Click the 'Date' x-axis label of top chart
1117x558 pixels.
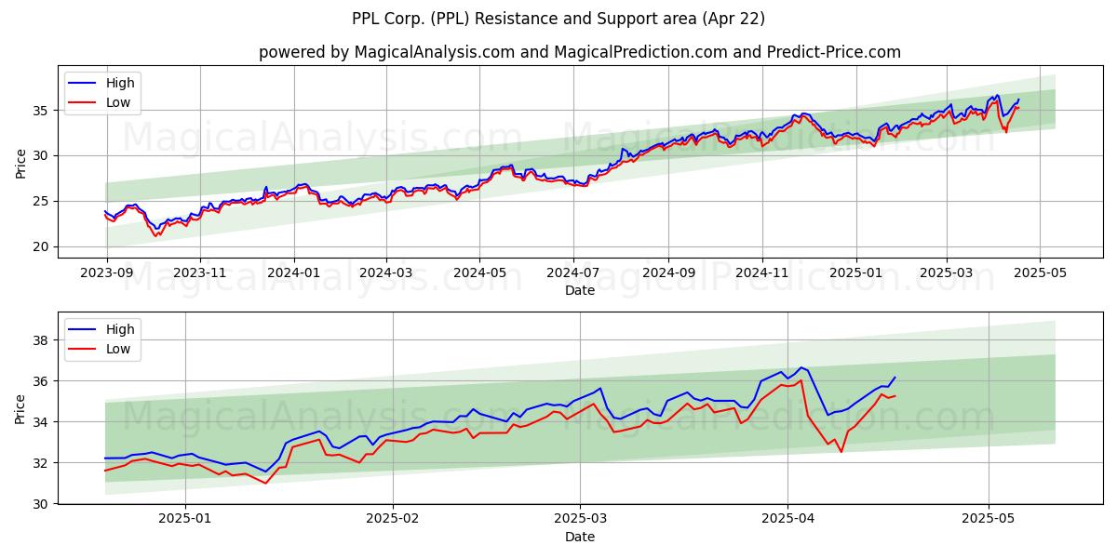pos(580,290)
